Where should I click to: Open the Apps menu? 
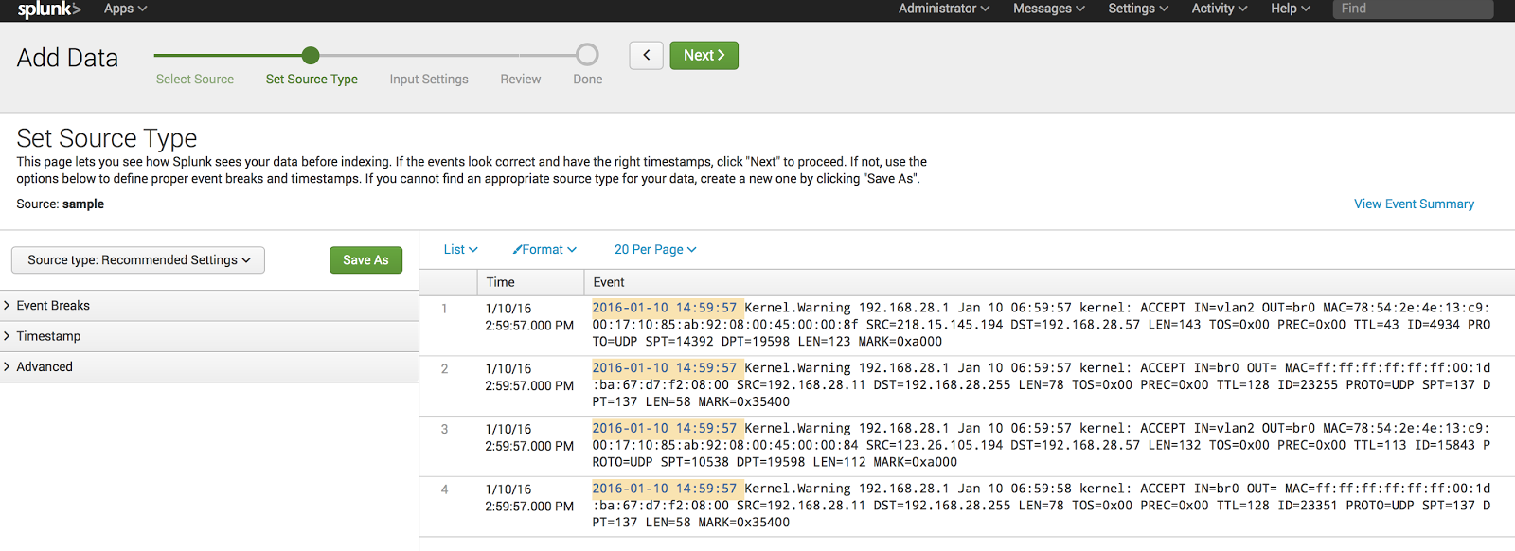pyautogui.click(x=125, y=9)
